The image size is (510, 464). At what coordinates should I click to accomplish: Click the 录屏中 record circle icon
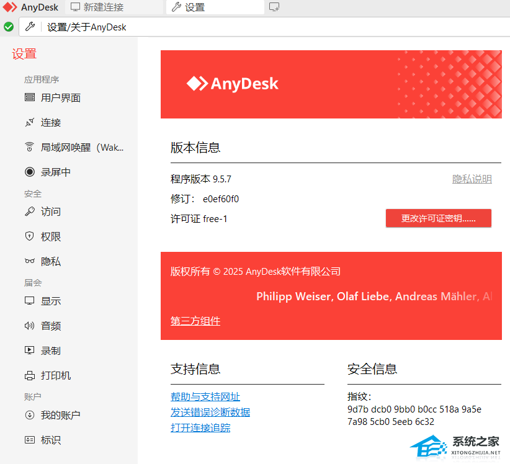pyautogui.click(x=30, y=172)
